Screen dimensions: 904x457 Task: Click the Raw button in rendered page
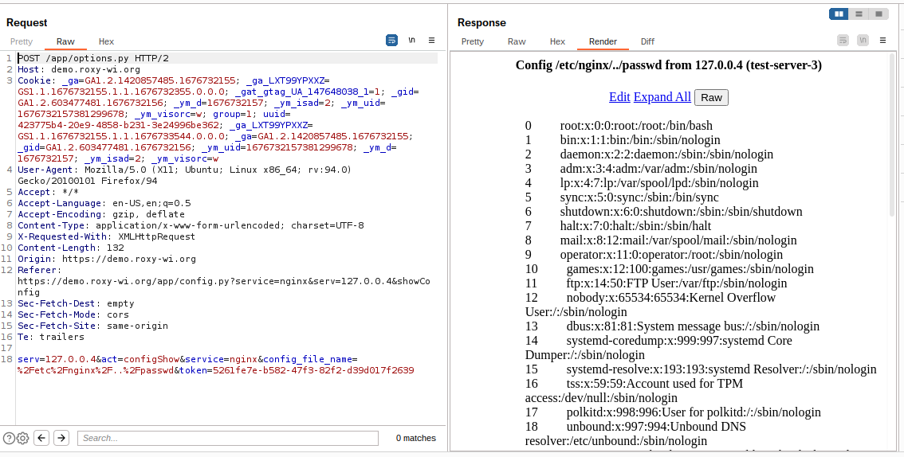coord(711,97)
